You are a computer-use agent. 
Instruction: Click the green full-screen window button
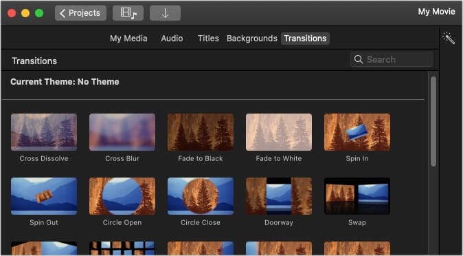pos(39,13)
